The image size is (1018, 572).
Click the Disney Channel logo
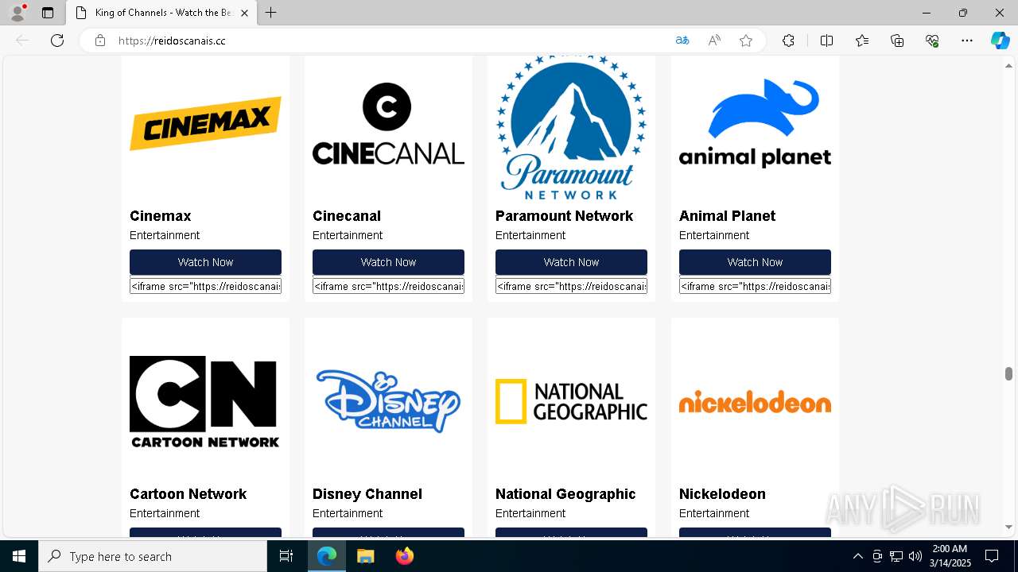388,402
